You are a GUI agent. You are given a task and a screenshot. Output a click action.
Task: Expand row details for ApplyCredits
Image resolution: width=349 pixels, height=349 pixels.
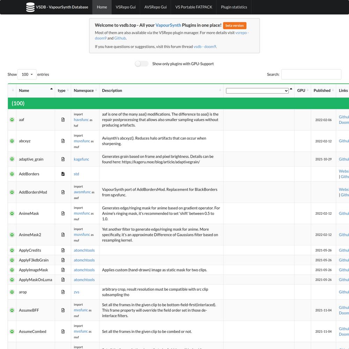[12, 250]
